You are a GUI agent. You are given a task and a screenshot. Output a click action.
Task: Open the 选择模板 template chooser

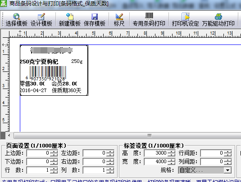pyautogui.click(x=17, y=20)
